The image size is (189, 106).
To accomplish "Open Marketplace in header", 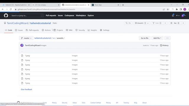I will point(81,16).
